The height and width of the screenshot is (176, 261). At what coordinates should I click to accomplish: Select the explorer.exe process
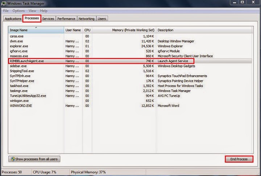coord(130,46)
